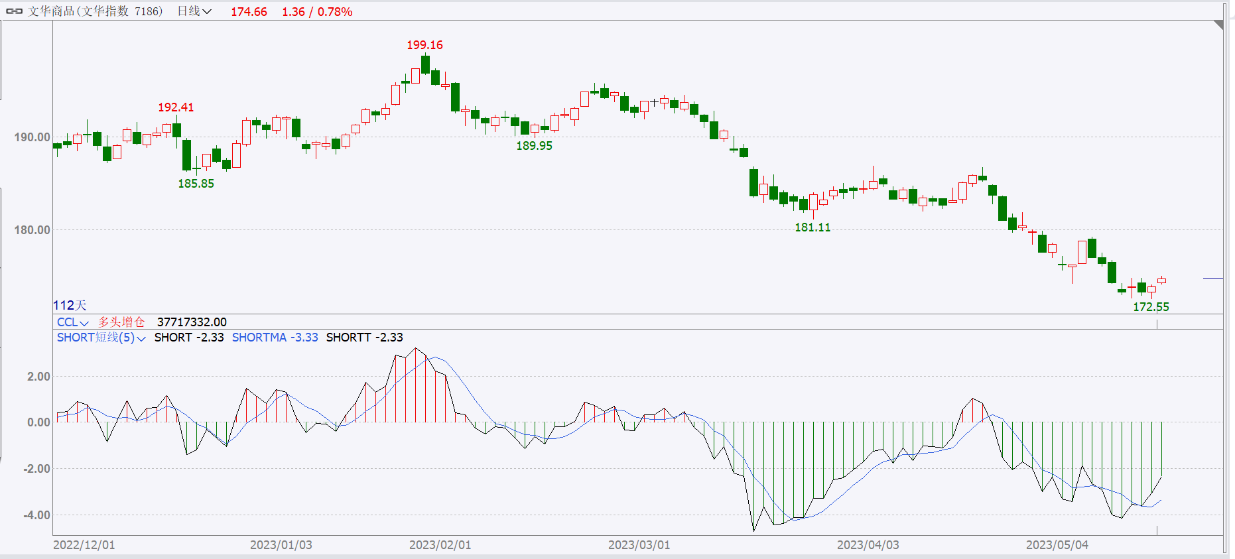
Task: Click the -2.00 indicator axis label
Action: click(36, 469)
